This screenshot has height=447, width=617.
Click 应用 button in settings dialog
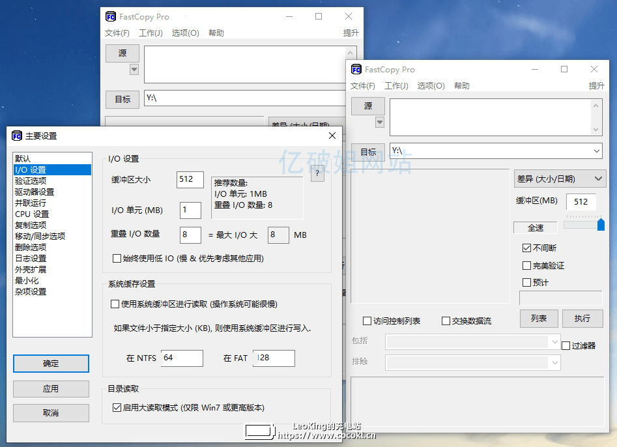point(51,389)
